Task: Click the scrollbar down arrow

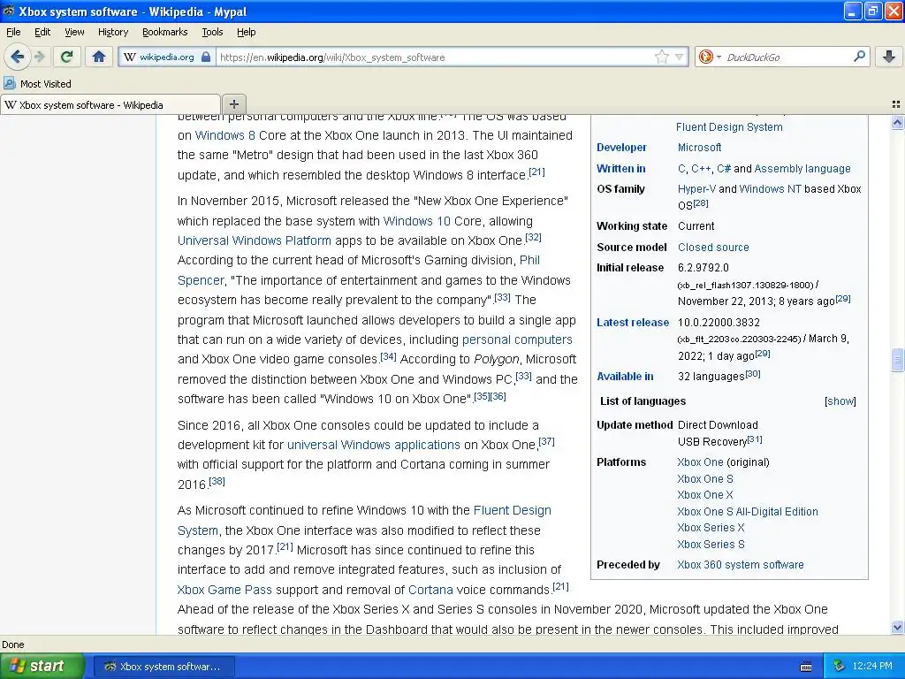Action: point(897,627)
